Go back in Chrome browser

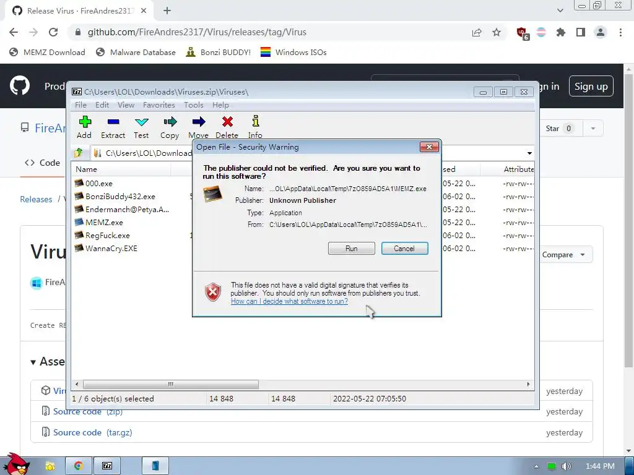[x=14, y=32]
